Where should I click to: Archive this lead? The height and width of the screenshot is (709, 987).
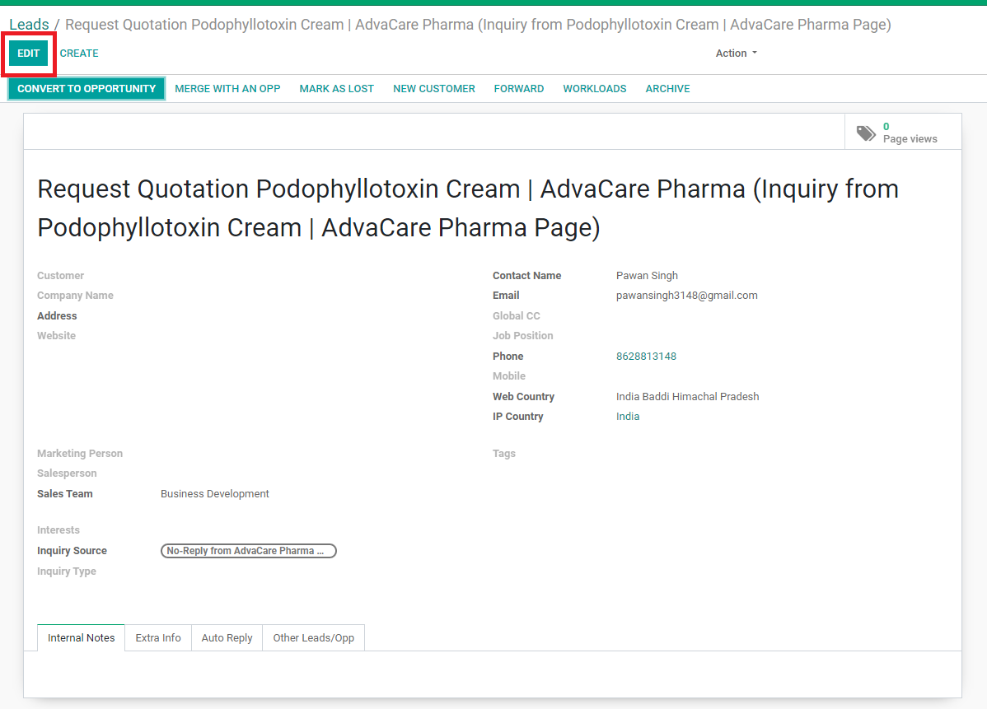pos(668,89)
